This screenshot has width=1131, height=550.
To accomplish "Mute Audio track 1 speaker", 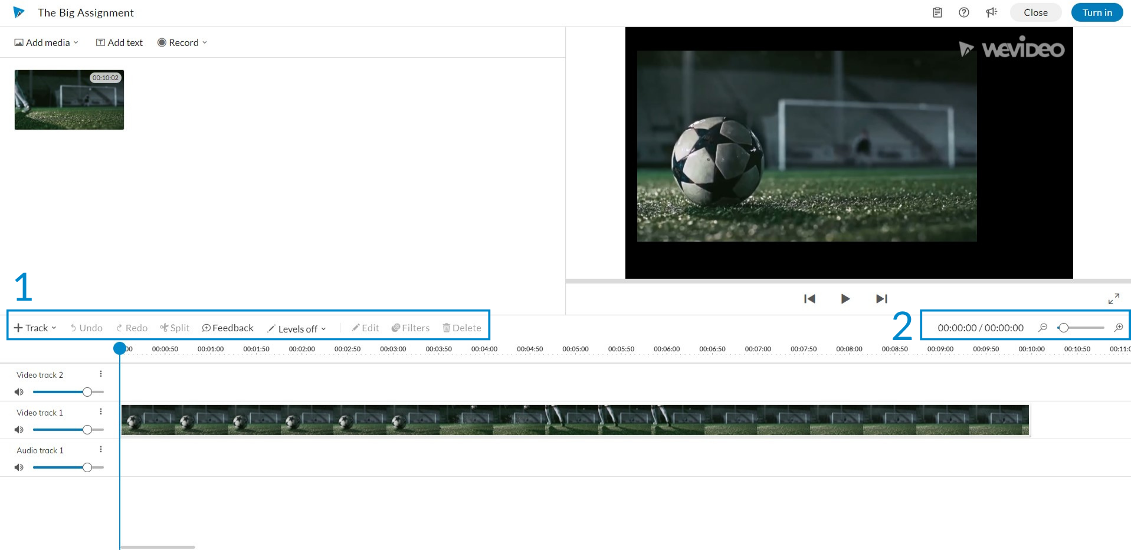I will click(19, 467).
